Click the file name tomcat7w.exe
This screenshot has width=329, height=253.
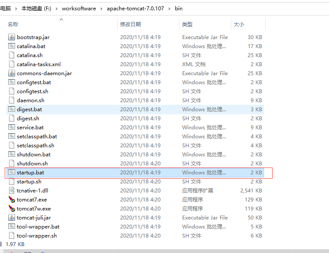34,209
